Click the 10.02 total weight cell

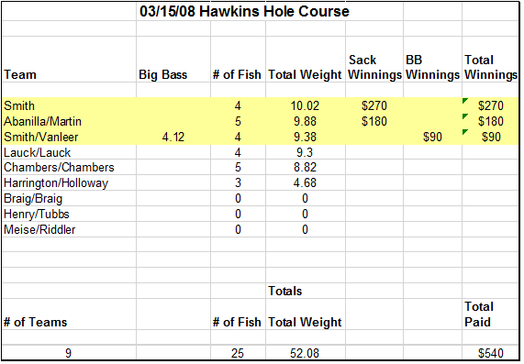[306, 105]
